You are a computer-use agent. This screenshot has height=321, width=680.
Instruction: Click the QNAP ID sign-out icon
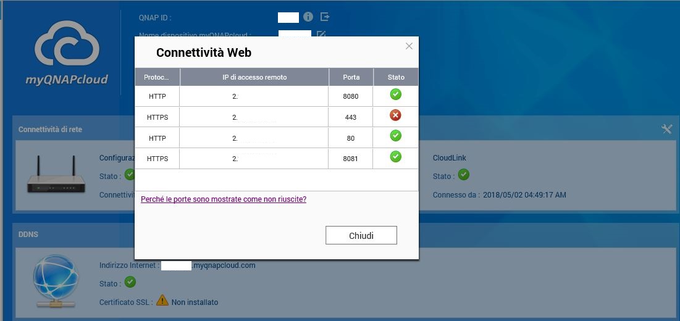[x=325, y=17]
